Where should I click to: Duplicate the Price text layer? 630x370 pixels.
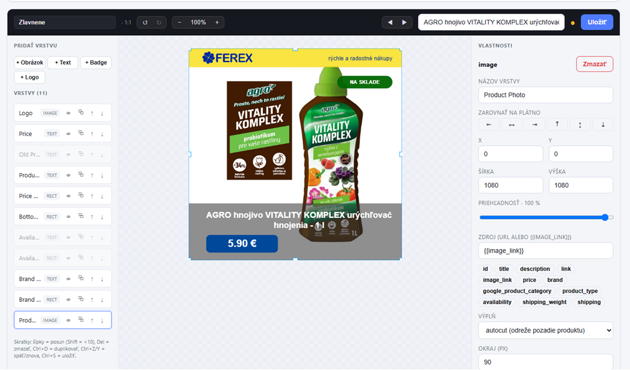(81, 133)
